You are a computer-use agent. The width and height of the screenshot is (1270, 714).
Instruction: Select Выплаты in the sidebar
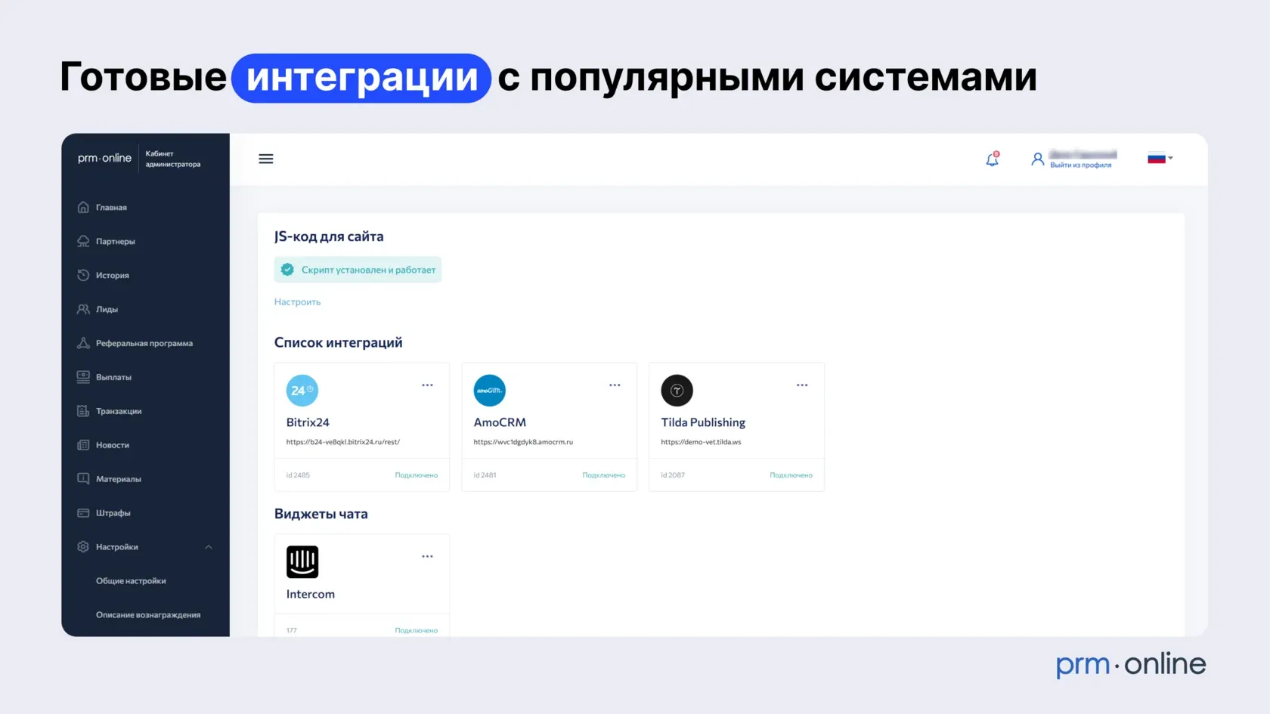(x=113, y=378)
